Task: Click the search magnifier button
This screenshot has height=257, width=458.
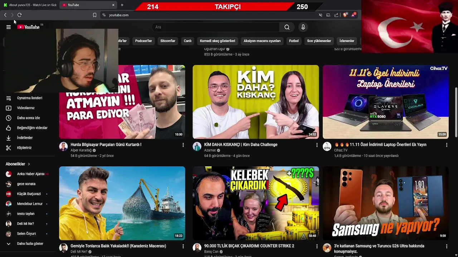Action: click(x=287, y=27)
